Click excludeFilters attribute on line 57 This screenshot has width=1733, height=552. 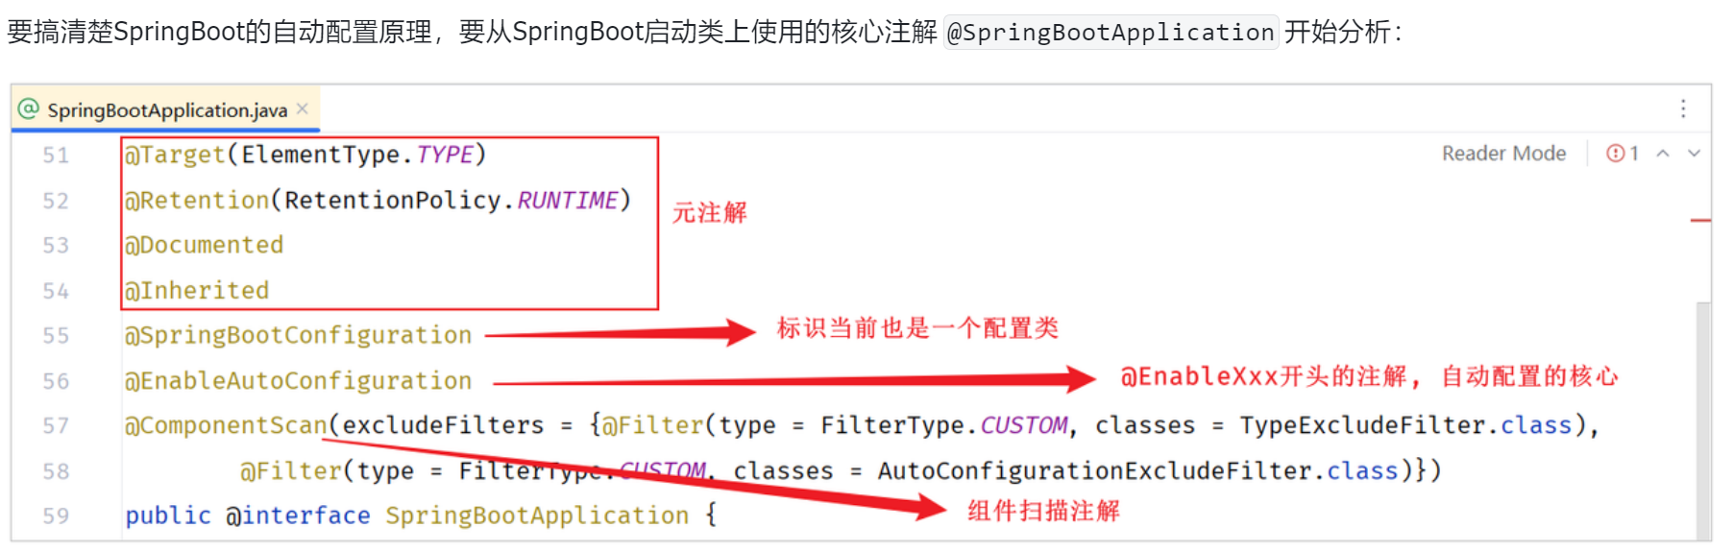point(443,425)
